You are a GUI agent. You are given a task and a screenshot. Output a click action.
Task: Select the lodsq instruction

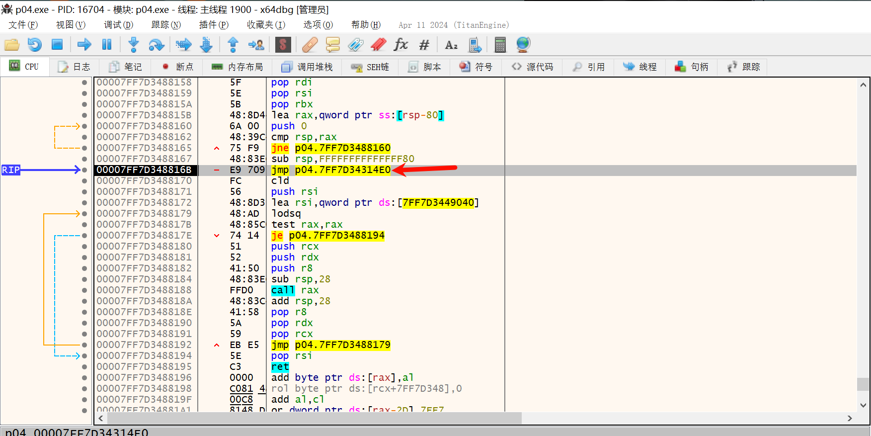pos(286,214)
